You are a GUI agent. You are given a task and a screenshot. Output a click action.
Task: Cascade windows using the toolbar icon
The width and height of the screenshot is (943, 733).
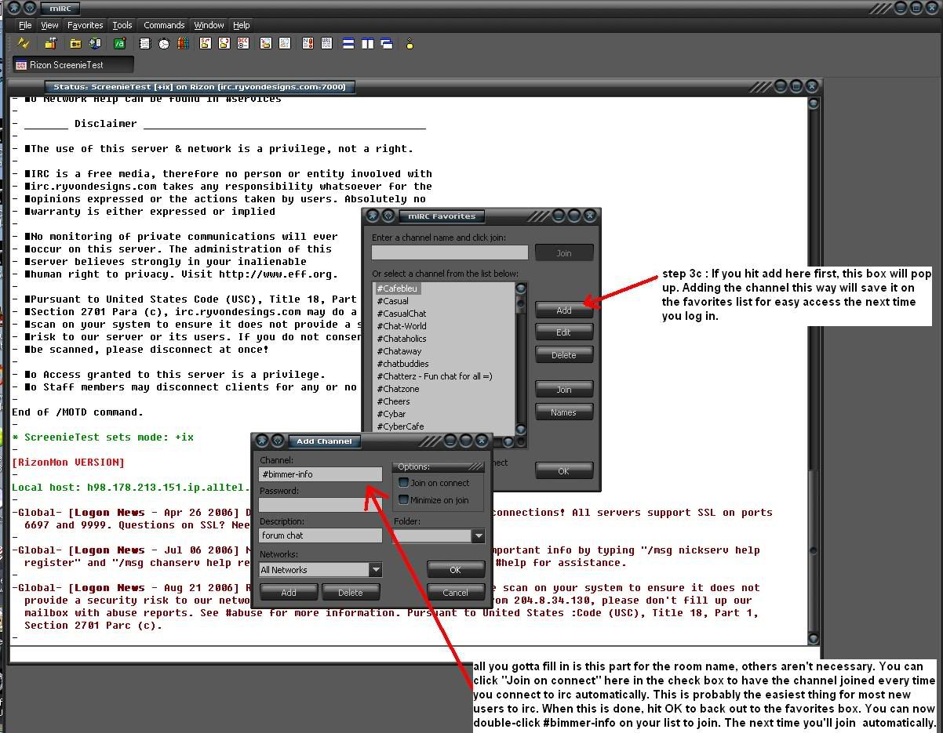pyautogui.click(x=387, y=44)
